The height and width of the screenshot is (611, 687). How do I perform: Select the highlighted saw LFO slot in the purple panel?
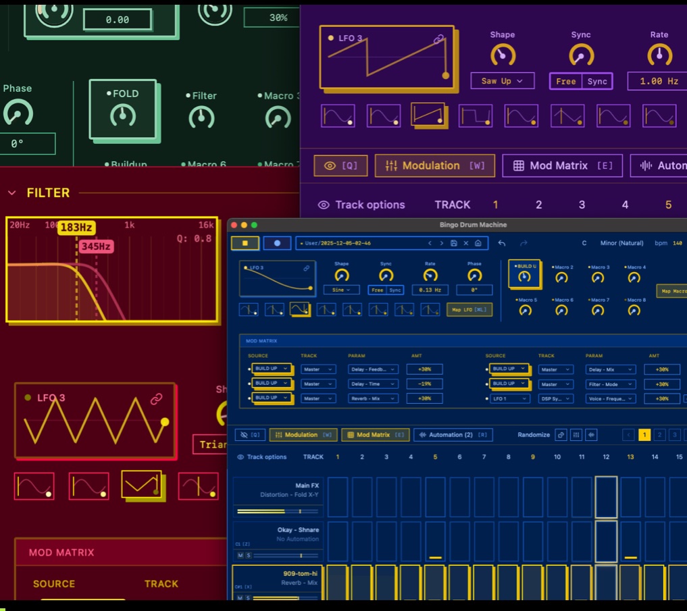tap(428, 115)
